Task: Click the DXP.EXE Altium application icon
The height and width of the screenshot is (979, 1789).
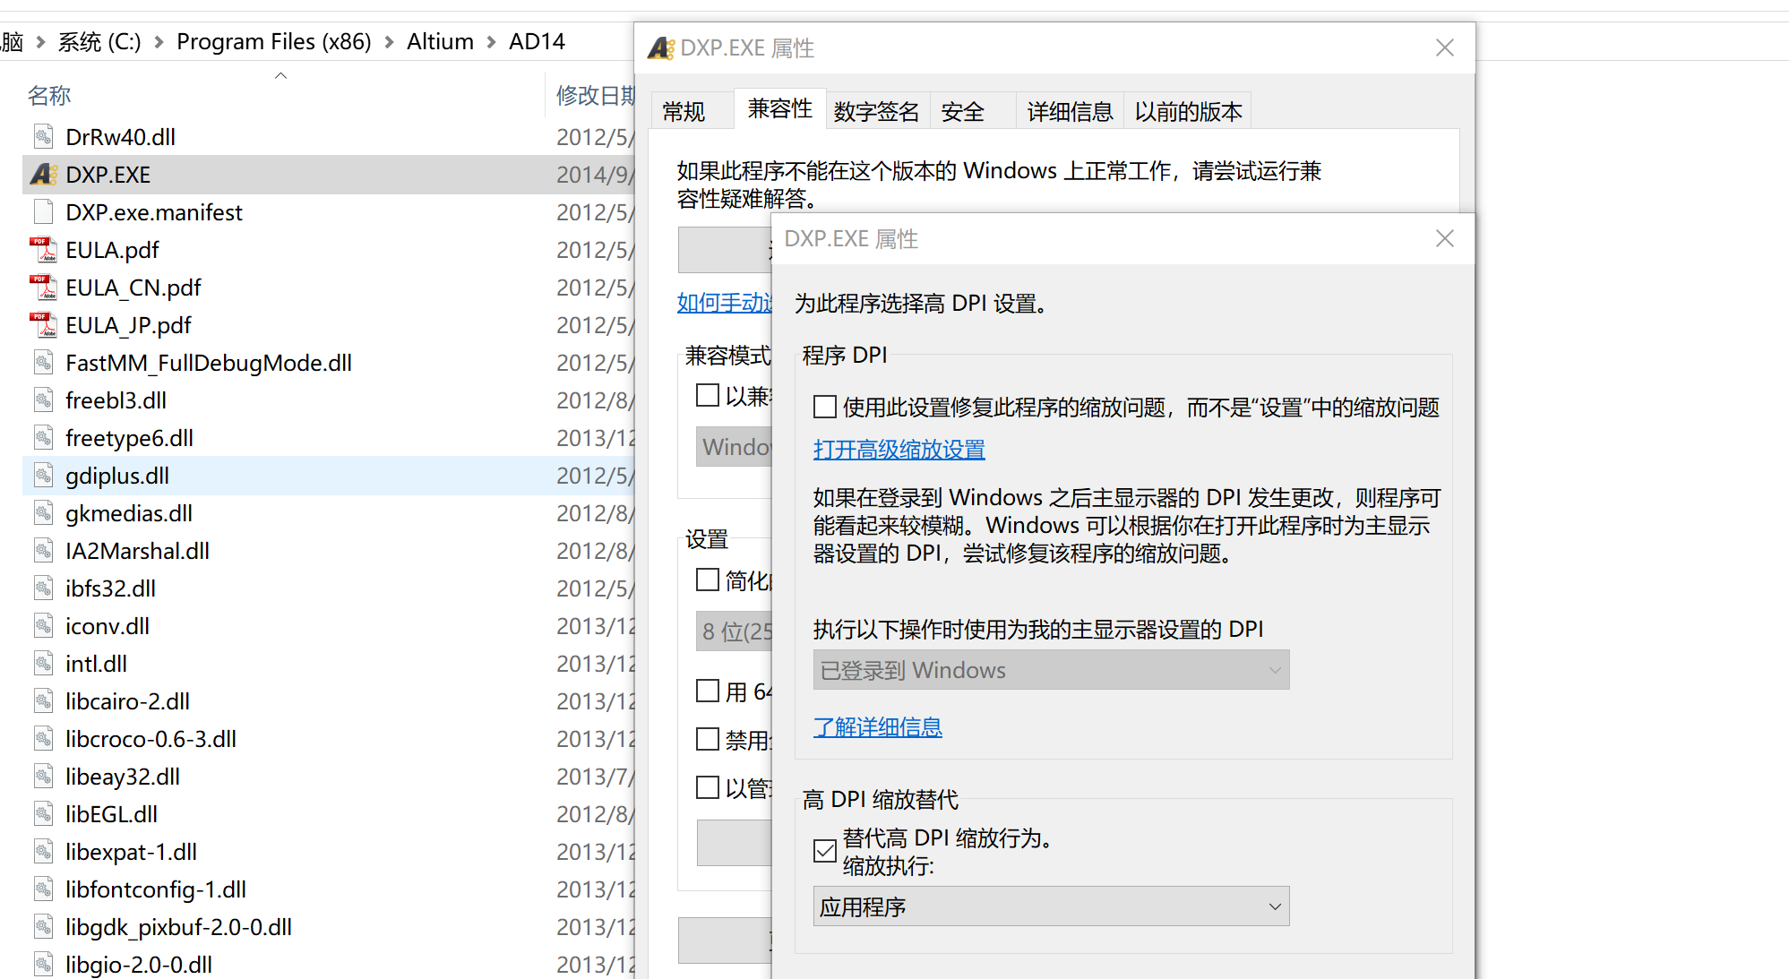Action: click(x=44, y=175)
